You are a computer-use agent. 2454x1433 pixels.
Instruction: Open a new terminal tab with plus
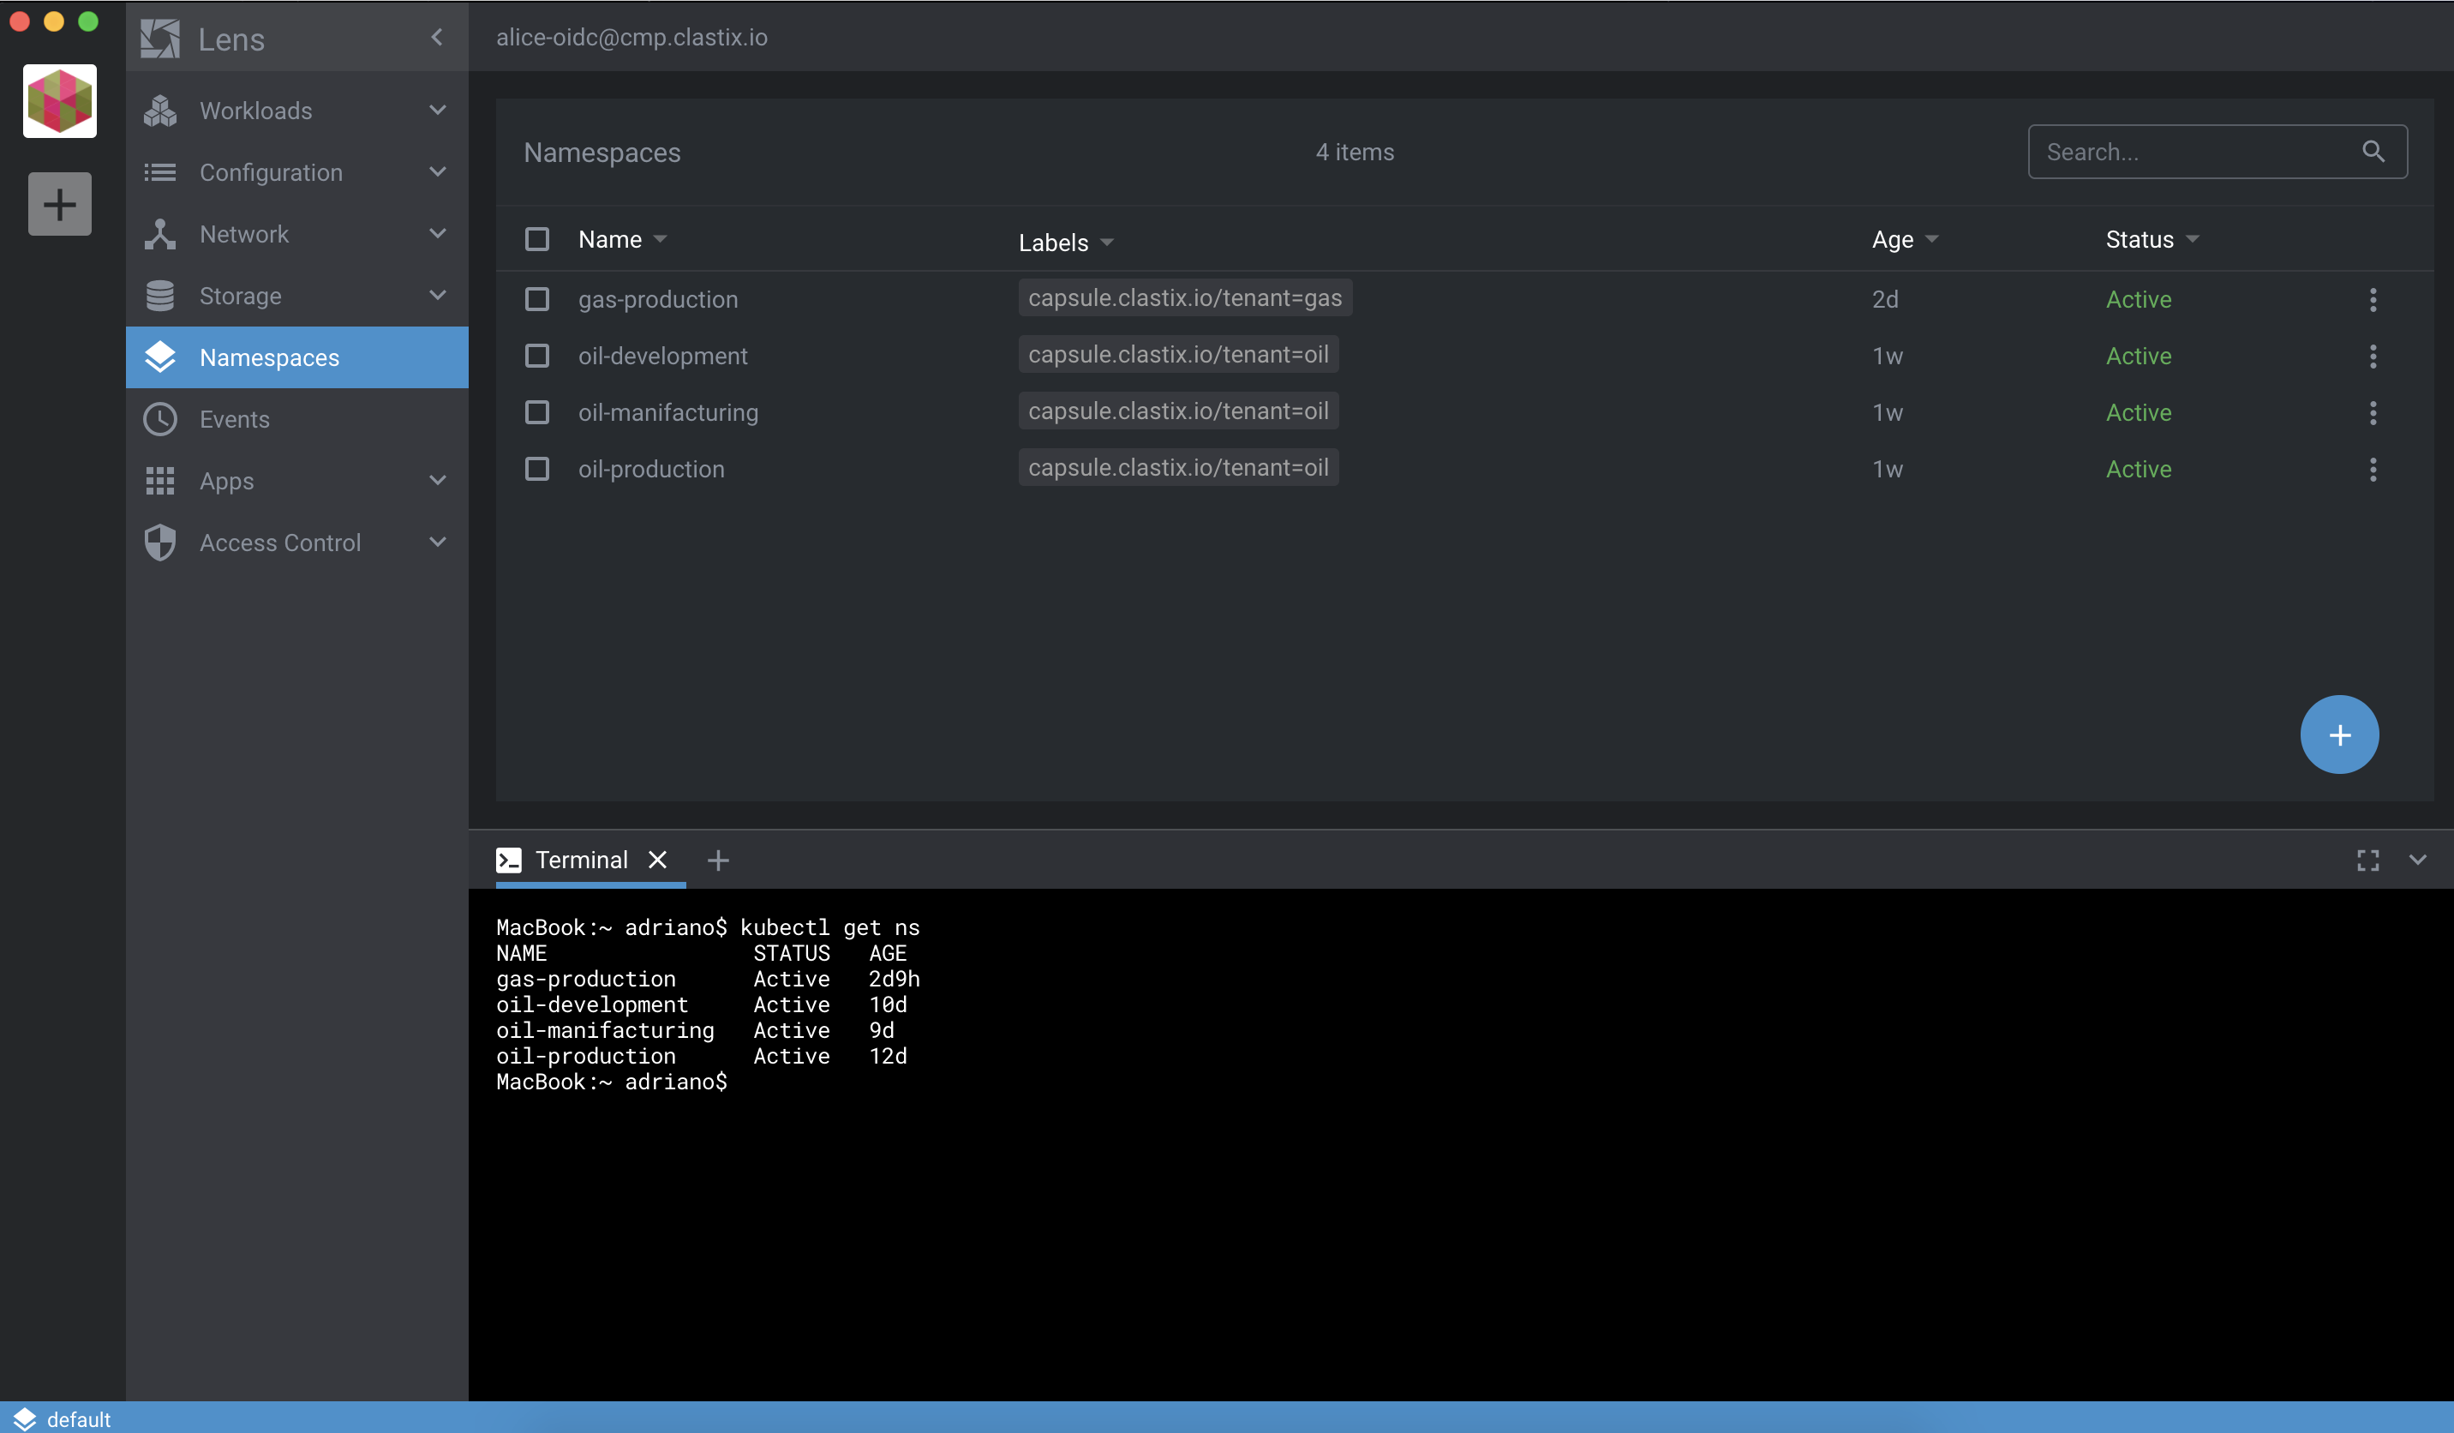click(x=718, y=860)
